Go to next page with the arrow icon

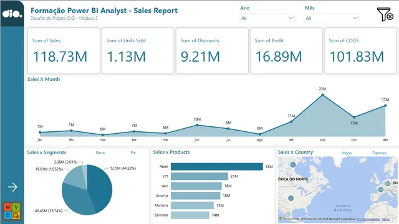pyautogui.click(x=12, y=187)
